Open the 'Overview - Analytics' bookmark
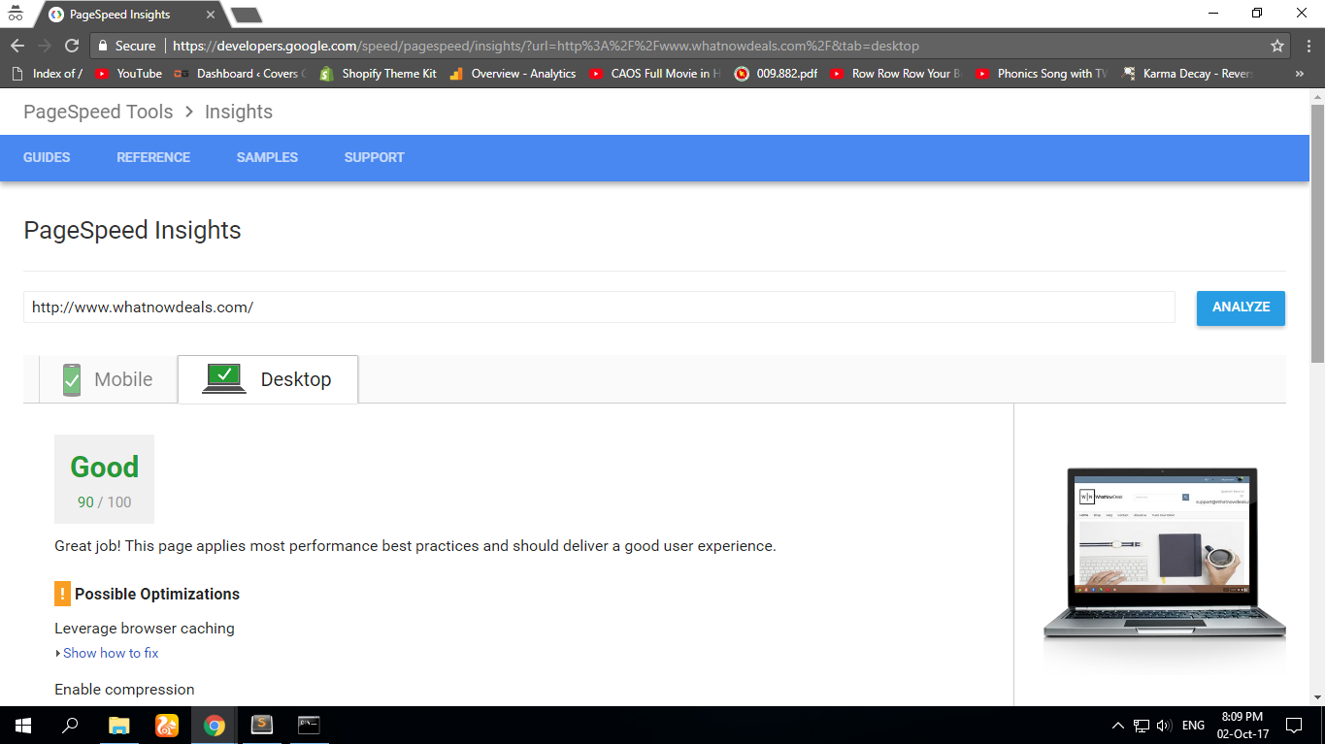1325x744 pixels. [x=513, y=74]
